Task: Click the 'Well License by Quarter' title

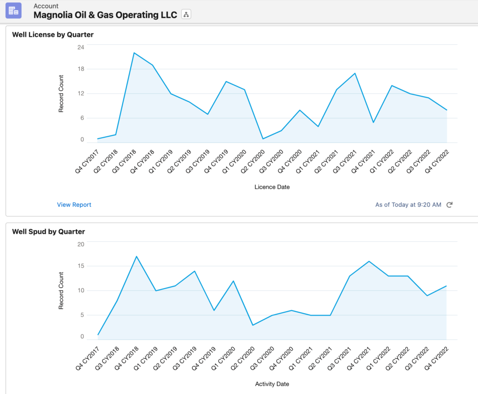Action: (53, 35)
